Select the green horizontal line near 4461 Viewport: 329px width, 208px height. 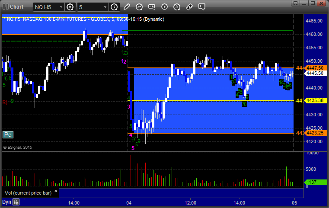[x=208, y=30]
